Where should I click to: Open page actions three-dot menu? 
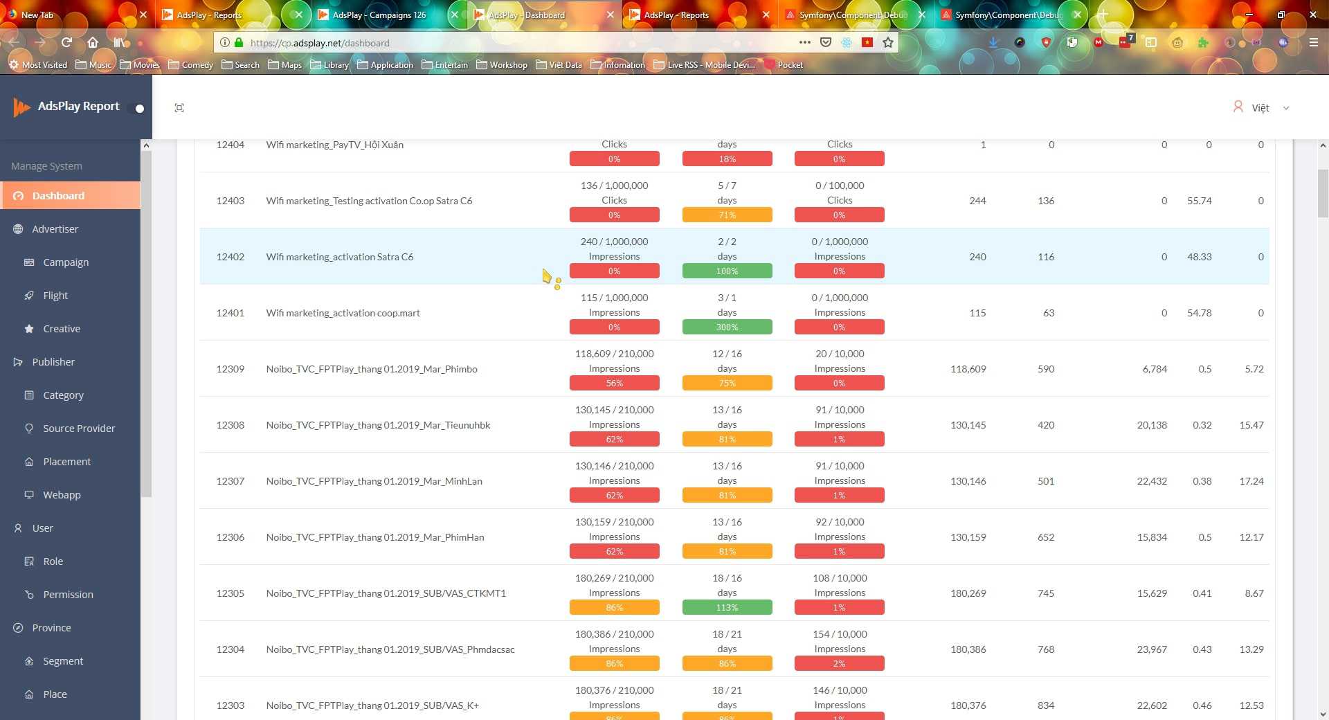pyautogui.click(x=804, y=43)
